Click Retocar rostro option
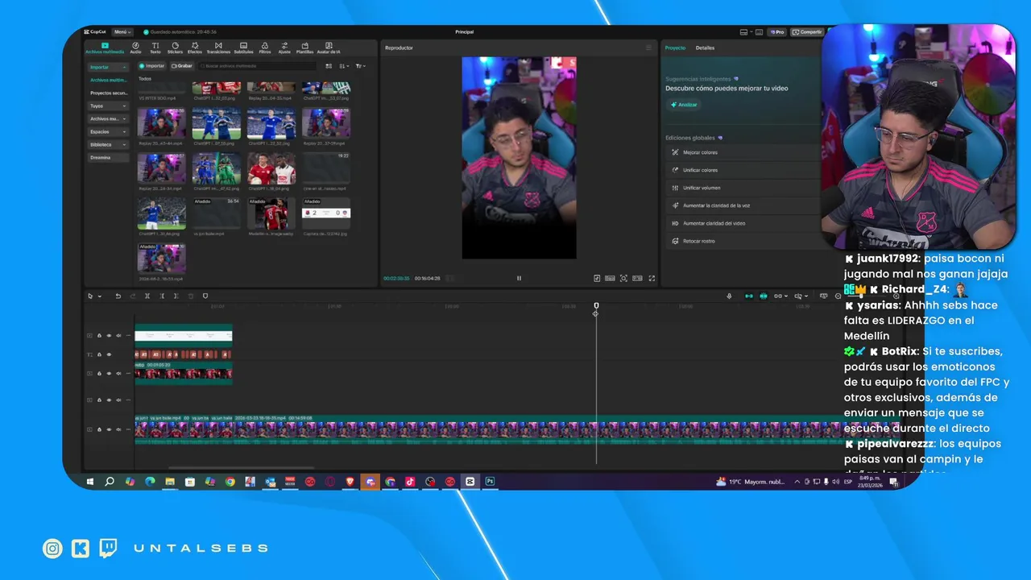Viewport: 1031px width, 580px height. (x=741, y=241)
